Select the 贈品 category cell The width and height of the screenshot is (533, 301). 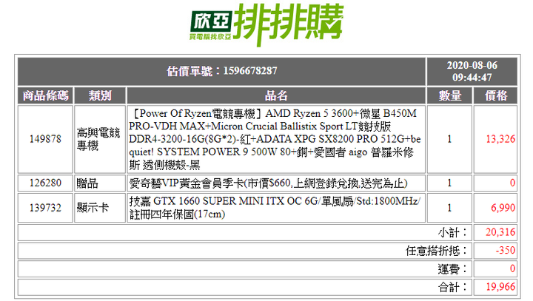(x=100, y=183)
